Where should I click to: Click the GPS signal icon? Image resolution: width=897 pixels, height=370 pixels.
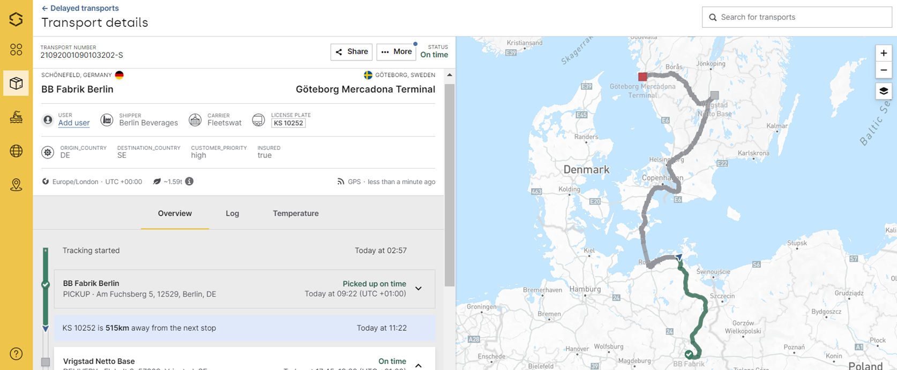click(x=341, y=182)
